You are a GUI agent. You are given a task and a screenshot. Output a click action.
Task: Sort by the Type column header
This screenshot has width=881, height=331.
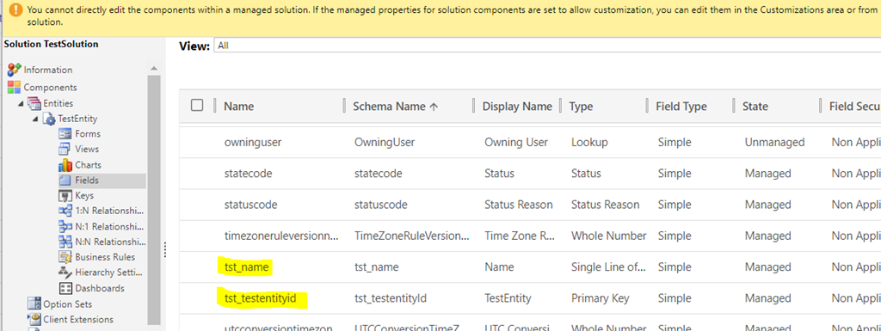point(581,106)
